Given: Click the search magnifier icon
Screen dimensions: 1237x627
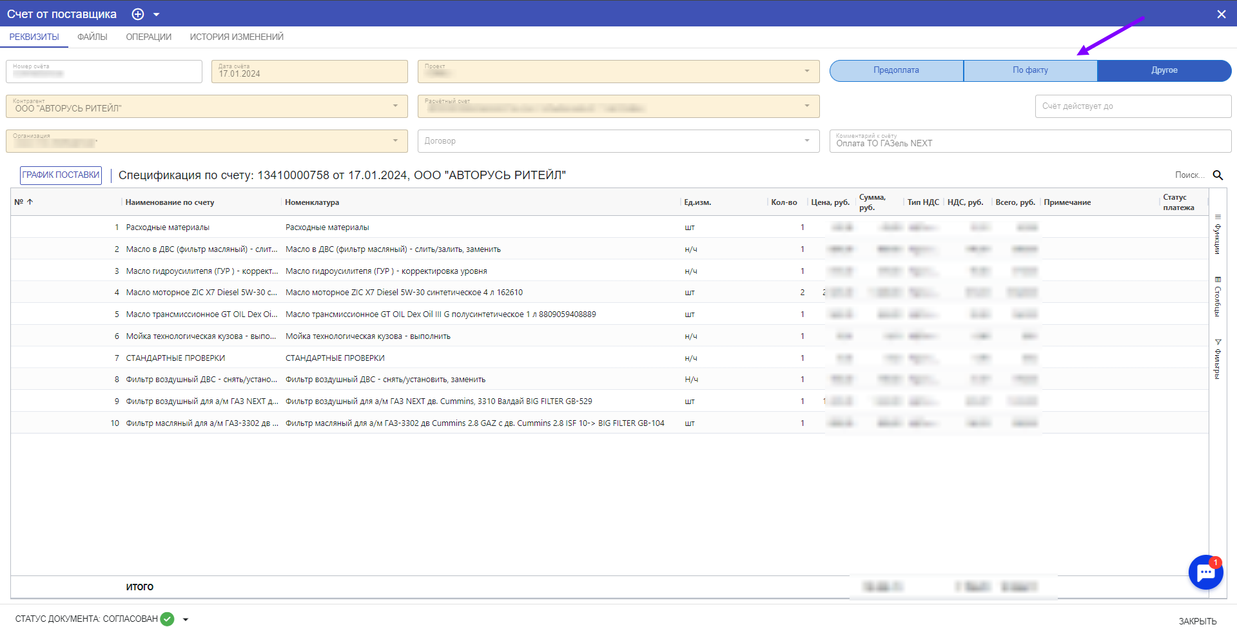Looking at the screenshot, I should (1218, 175).
